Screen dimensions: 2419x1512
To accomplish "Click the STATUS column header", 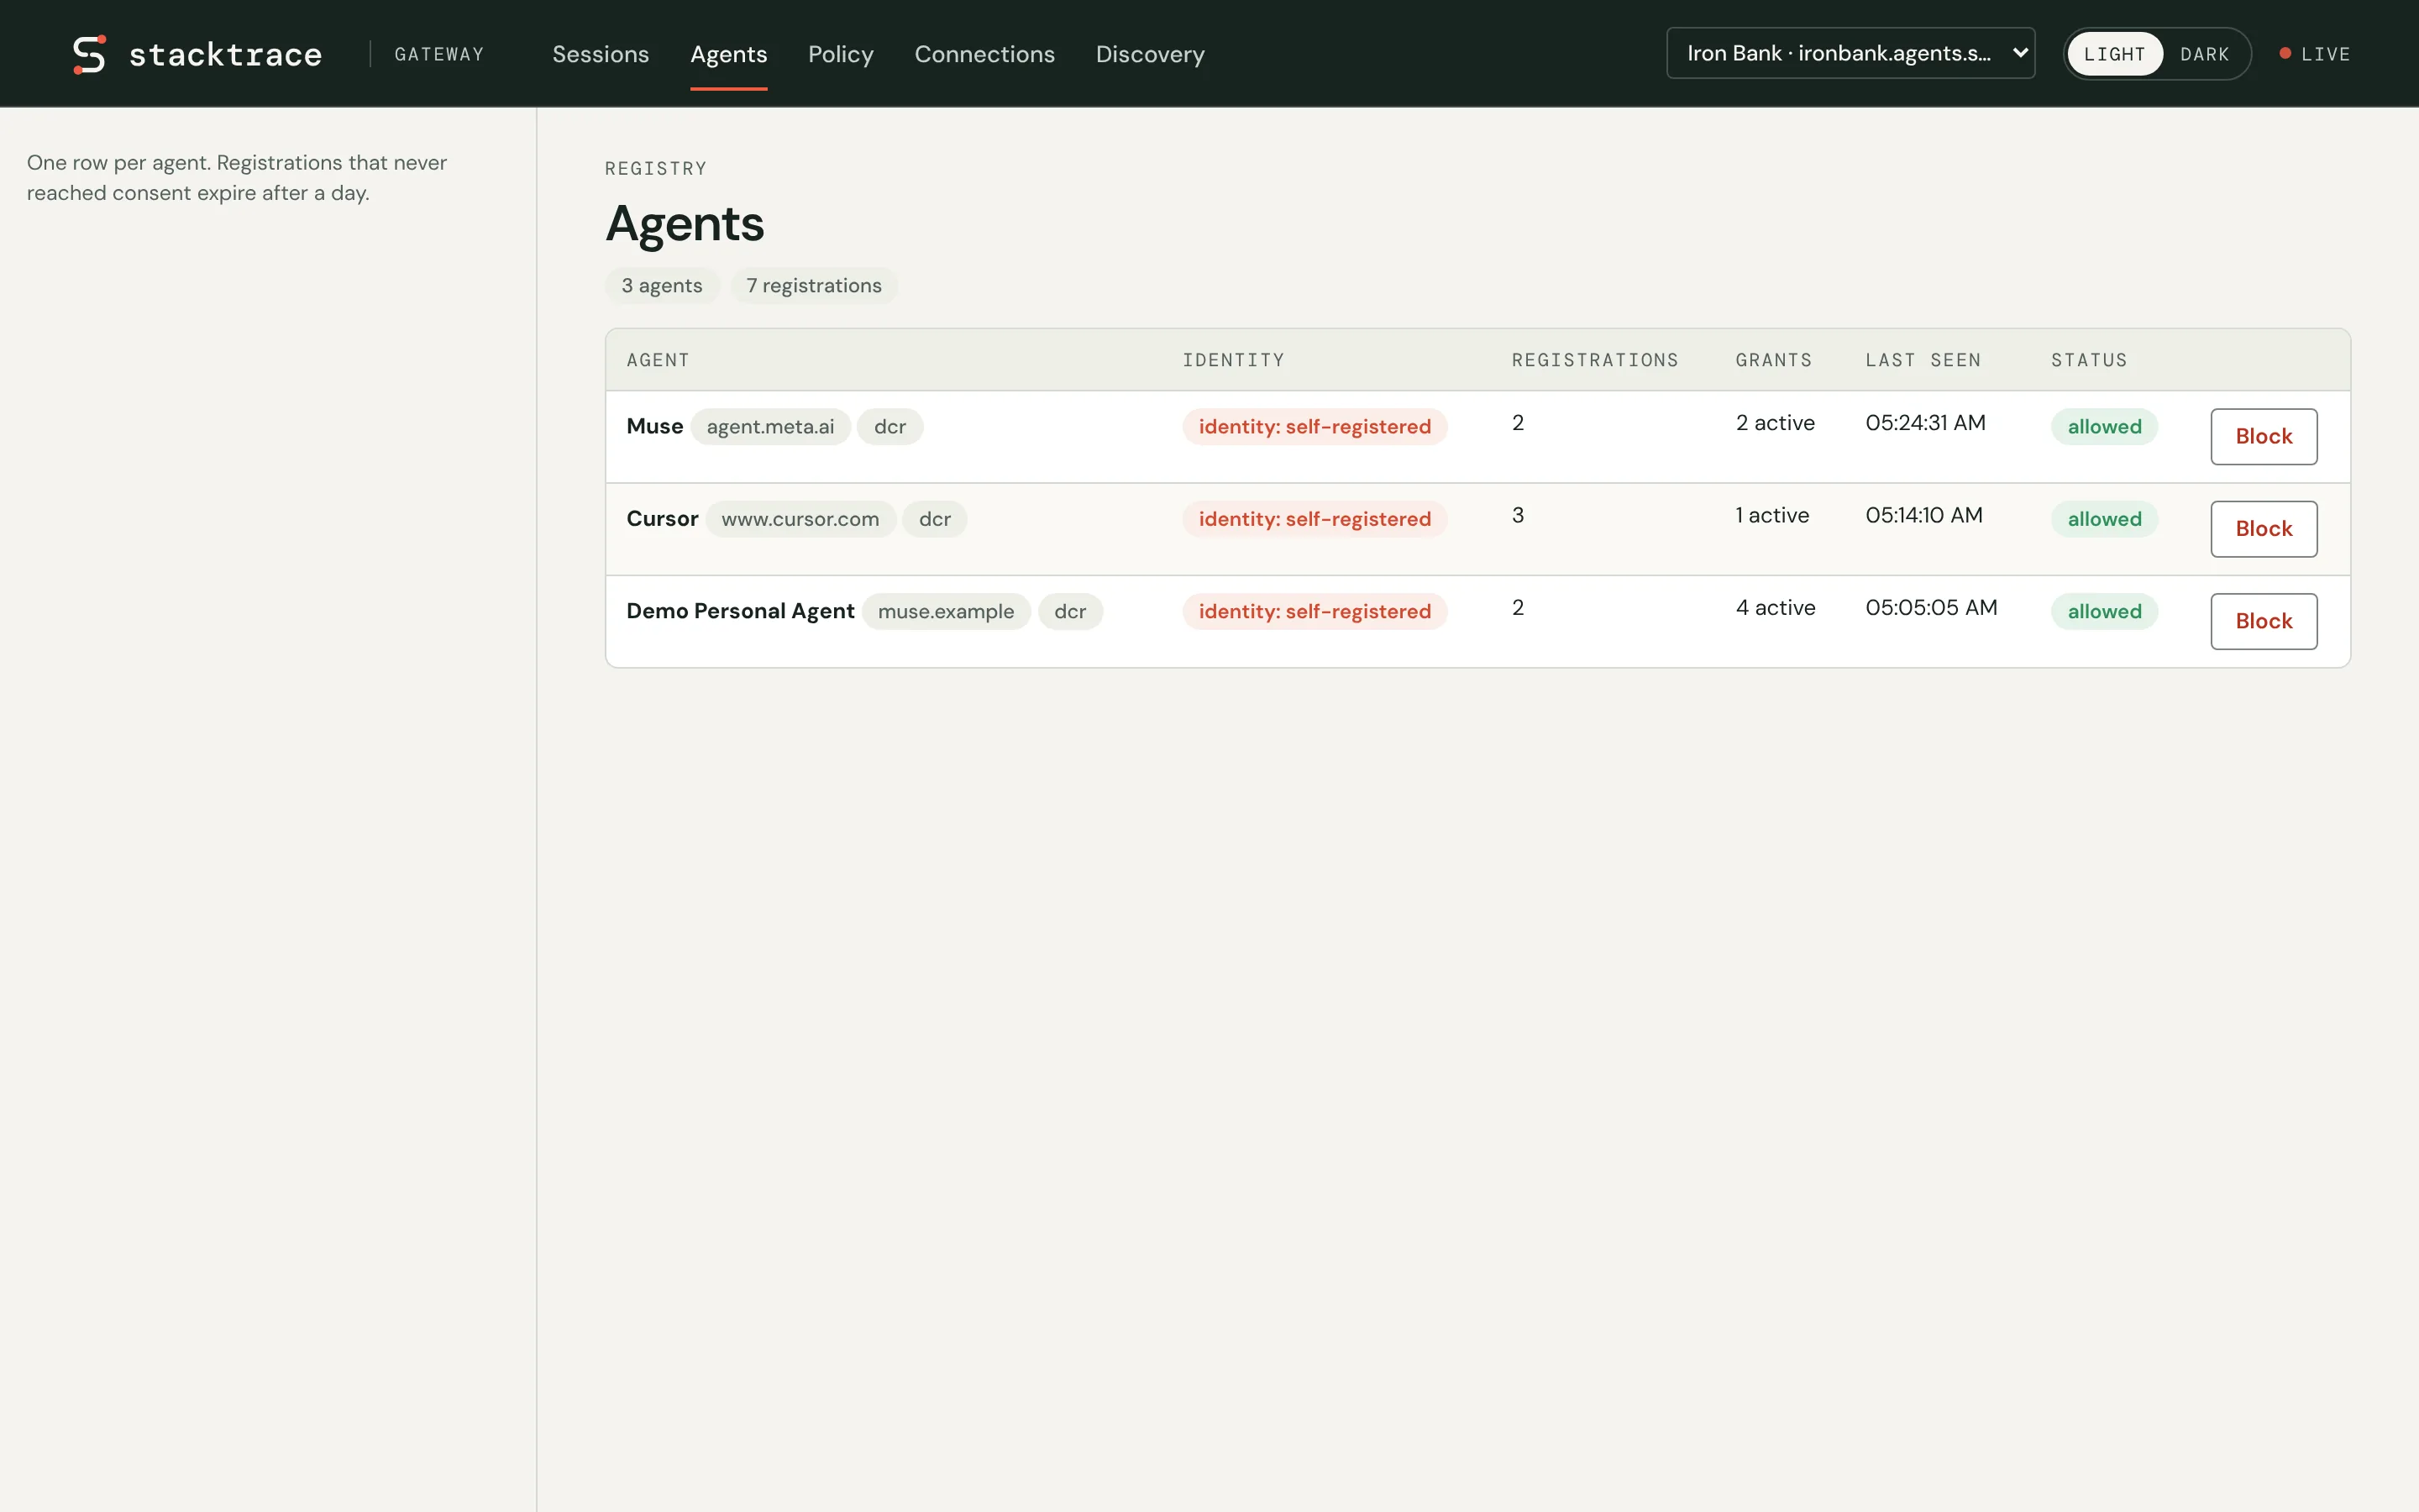I will coord(2088,360).
